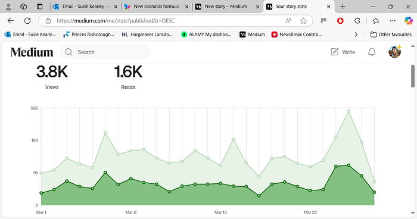Viewport: 417px width, 219px height.
Task: Close the Email - Susie Kearley tab
Action: 116,7
